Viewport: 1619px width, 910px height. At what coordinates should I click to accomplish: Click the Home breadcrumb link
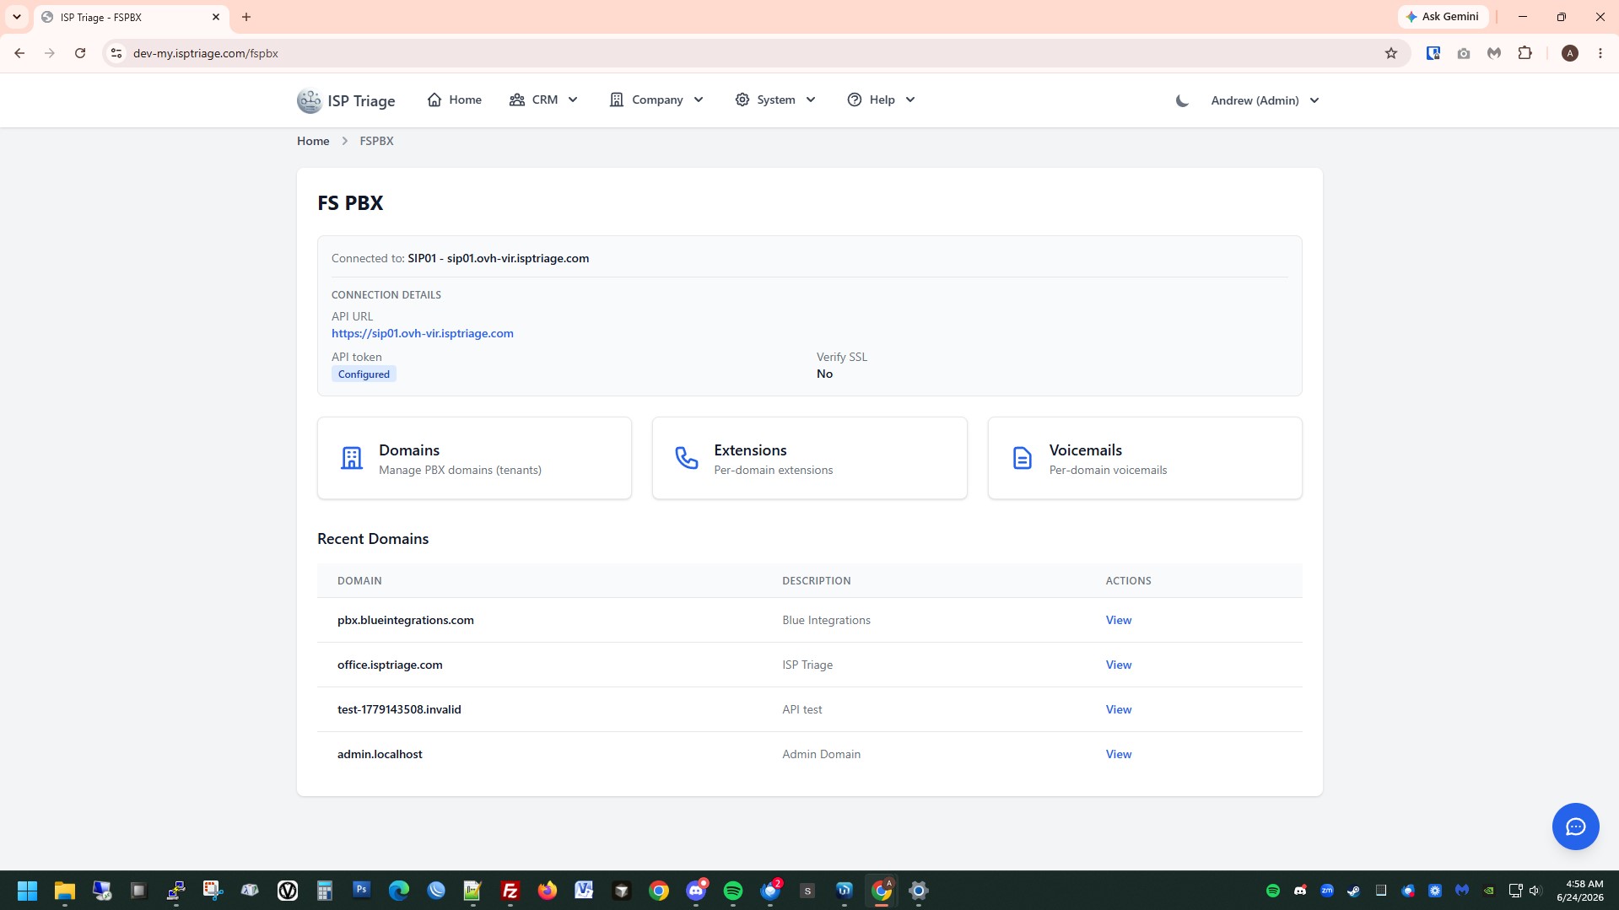point(313,141)
